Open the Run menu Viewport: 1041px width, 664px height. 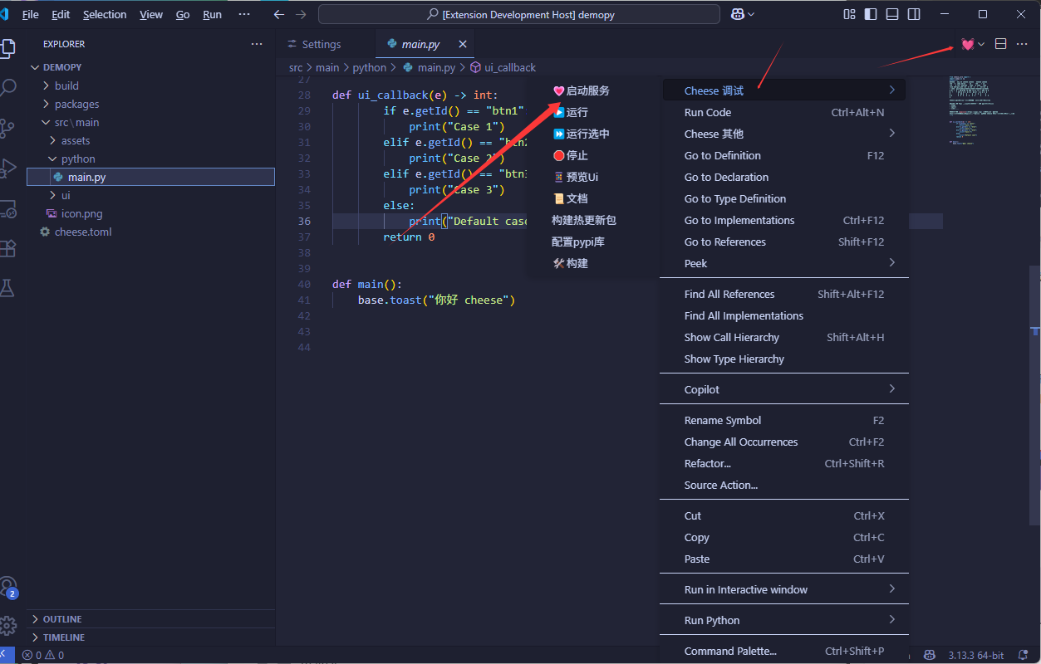(212, 14)
